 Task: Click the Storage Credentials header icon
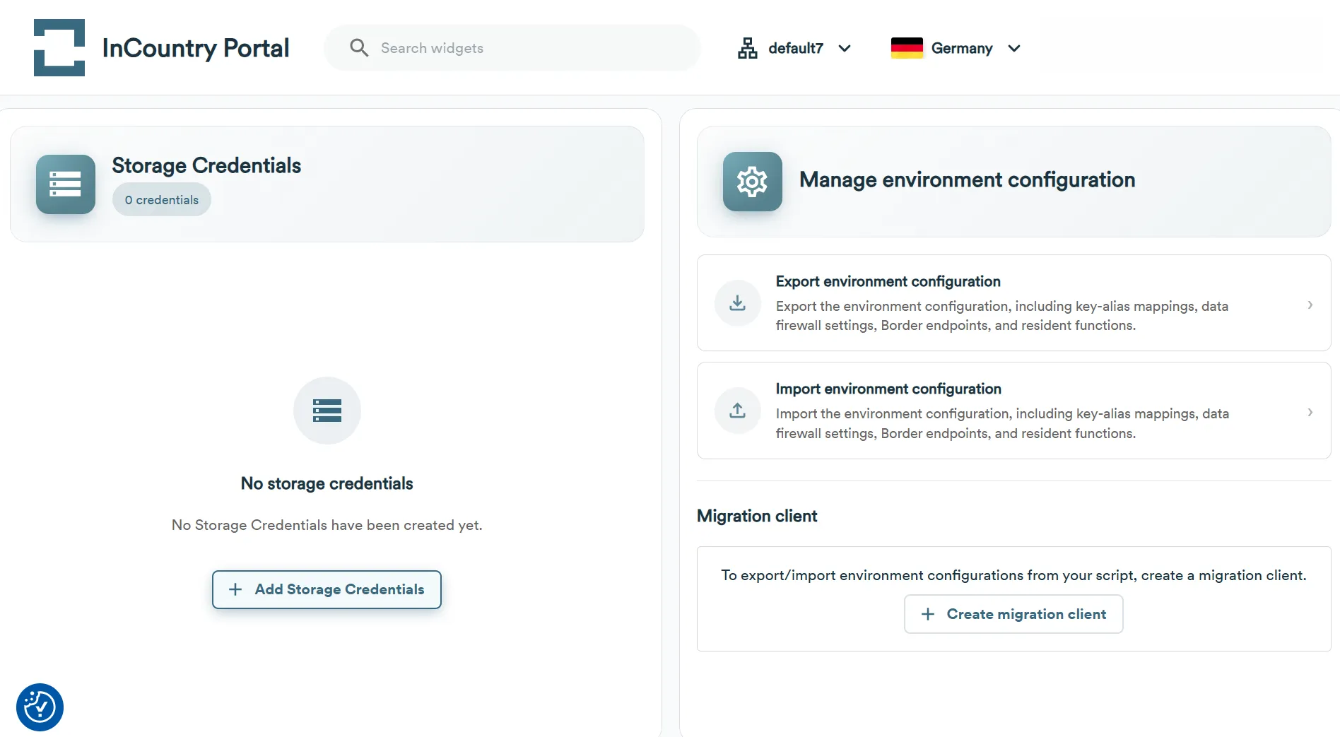pyautogui.click(x=66, y=184)
